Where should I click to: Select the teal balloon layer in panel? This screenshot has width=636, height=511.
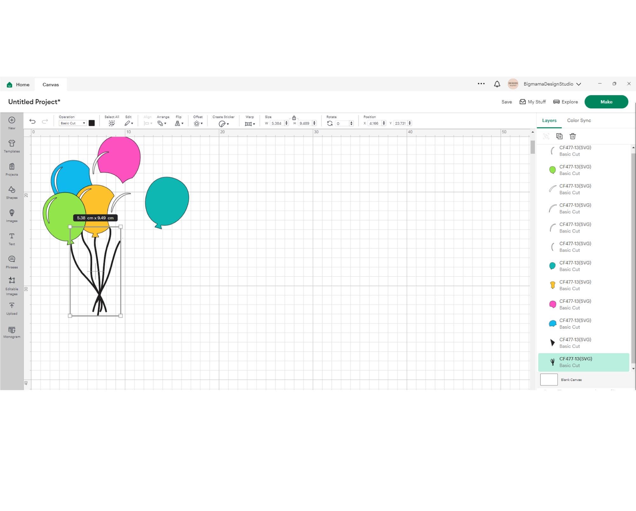[584, 266]
